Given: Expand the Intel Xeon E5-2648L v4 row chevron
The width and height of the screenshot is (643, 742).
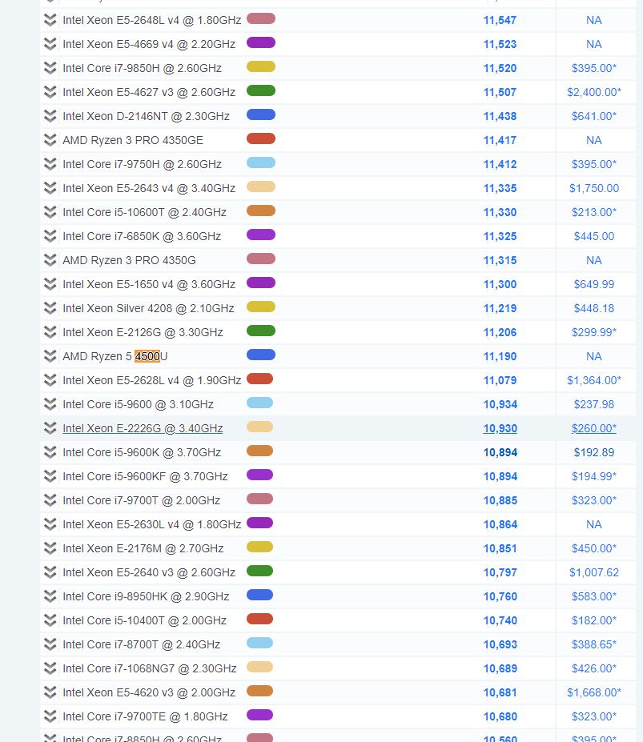Looking at the screenshot, I should 50,20.
